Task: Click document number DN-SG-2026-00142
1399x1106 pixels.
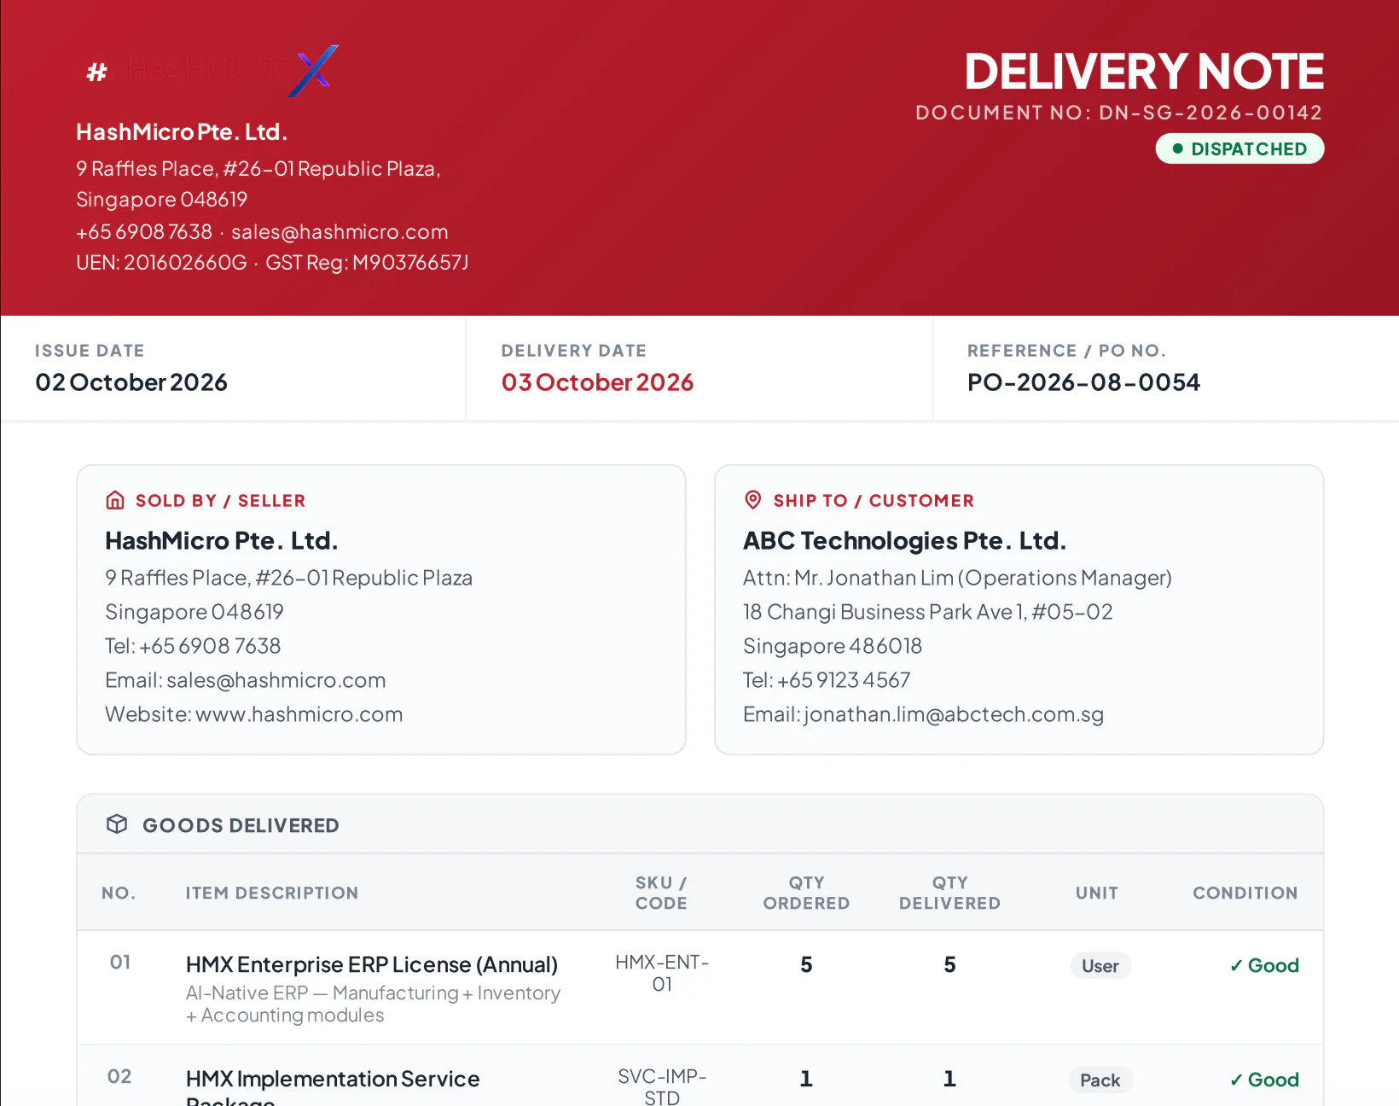Action: (1210, 113)
